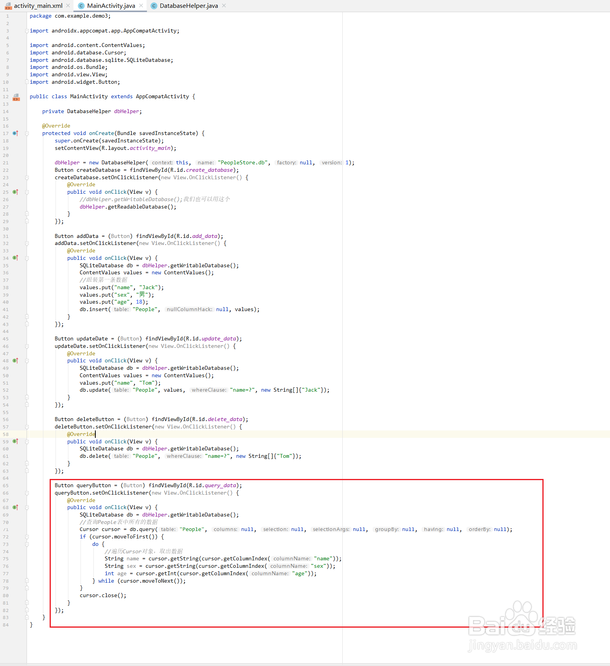Image resolution: width=610 pixels, height=666 pixels.
Task: Click the MainActivity class name in declaration
Action: [x=89, y=97]
